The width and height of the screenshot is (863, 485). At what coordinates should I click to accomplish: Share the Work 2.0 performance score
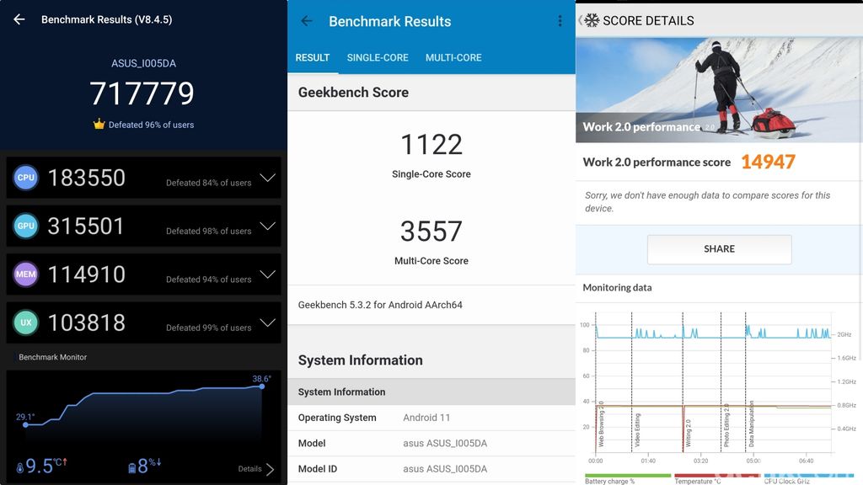coord(720,249)
